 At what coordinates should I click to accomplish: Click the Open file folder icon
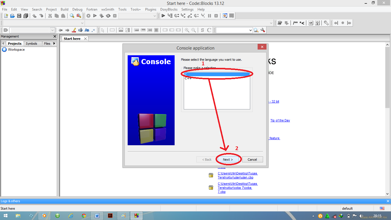[12, 16]
